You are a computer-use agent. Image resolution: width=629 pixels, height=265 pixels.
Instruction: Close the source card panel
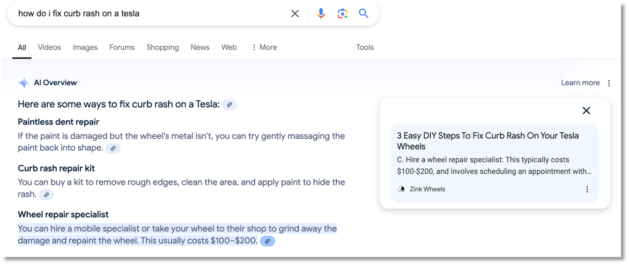(587, 111)
